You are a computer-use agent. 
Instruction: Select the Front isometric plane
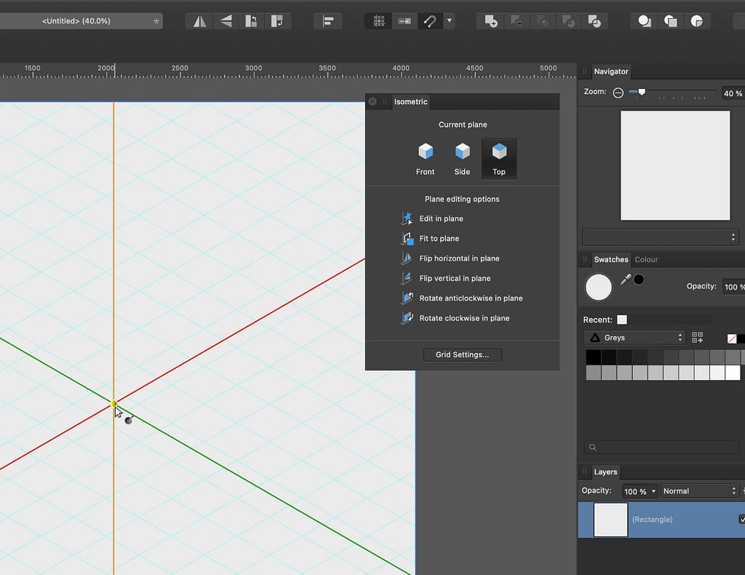(425, 159)
